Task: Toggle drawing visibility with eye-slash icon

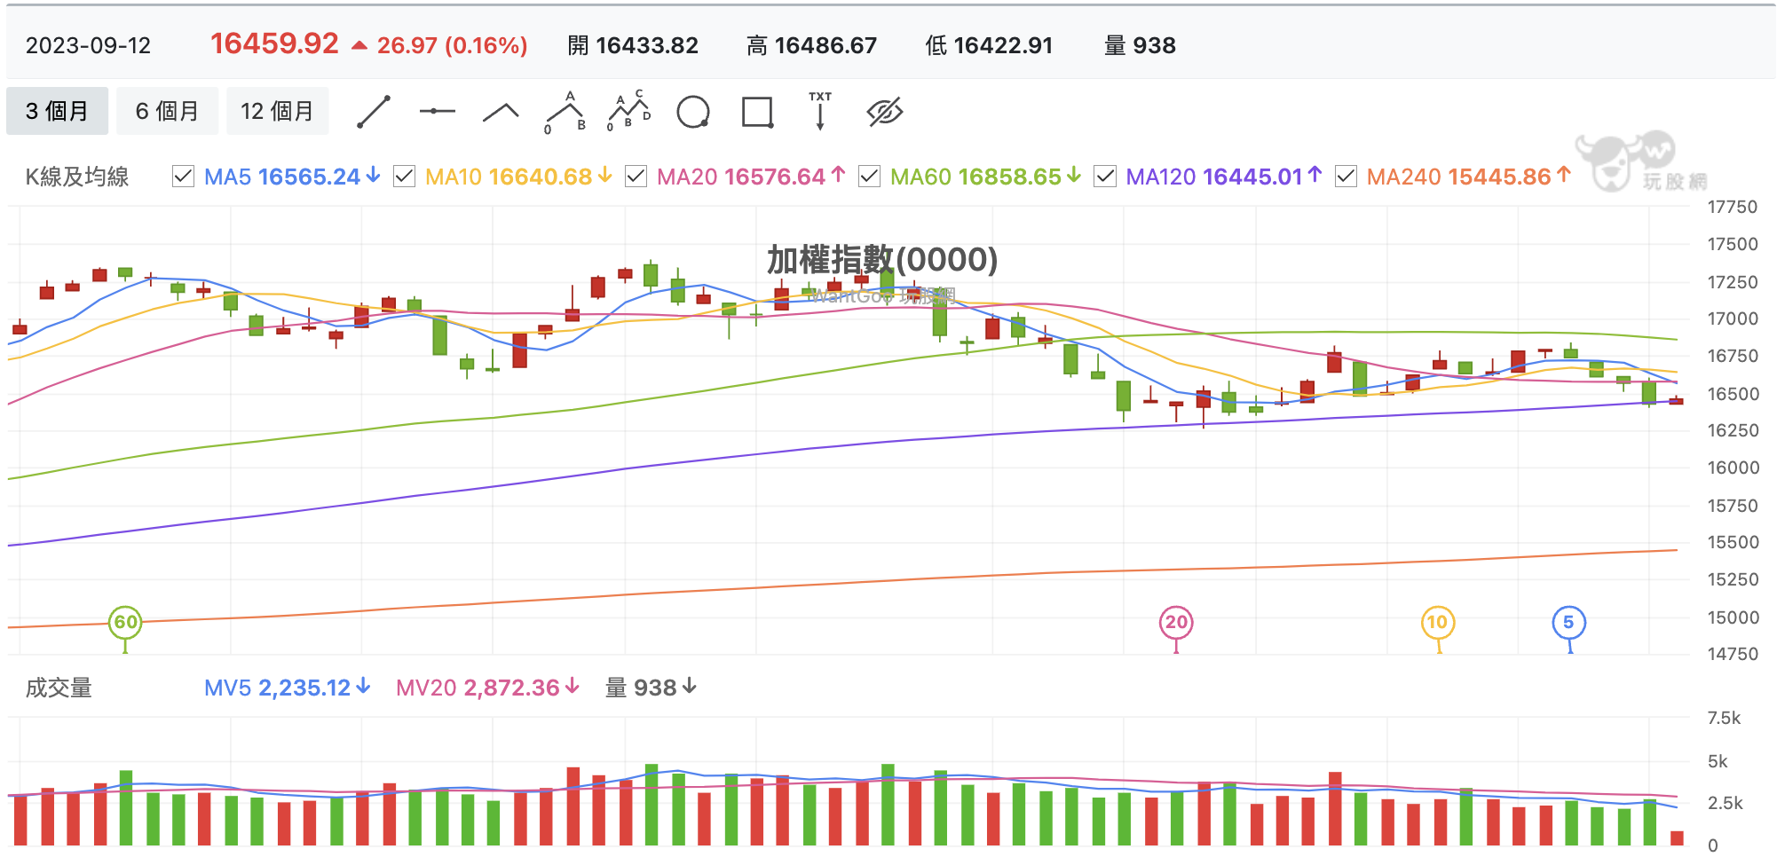Action: pyautogui.click(x=884, y=110)
